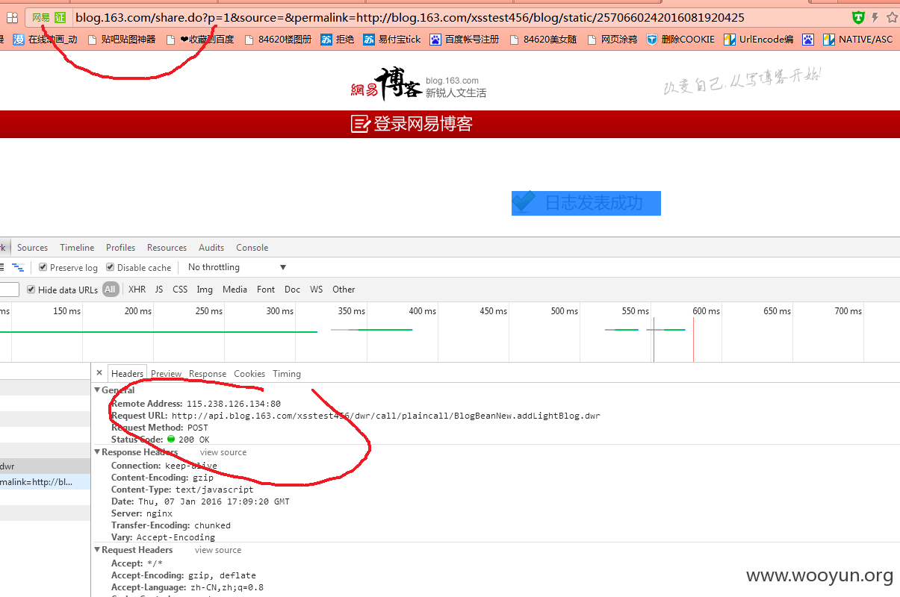900x597 pixels.
Task: Switch to the Resources panel
Action: pyautogui.click(x=167, y=248)
